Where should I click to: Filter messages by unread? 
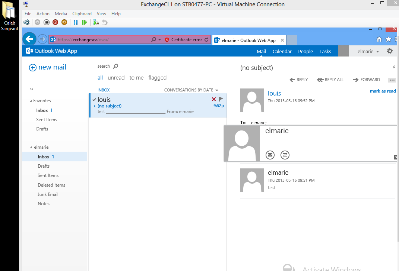pos(116,78)
